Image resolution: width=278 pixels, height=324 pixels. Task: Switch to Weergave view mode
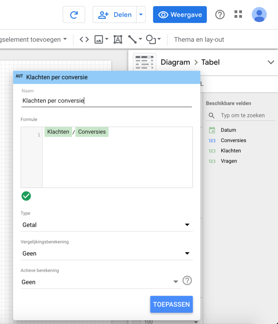[x=180, y=15]
